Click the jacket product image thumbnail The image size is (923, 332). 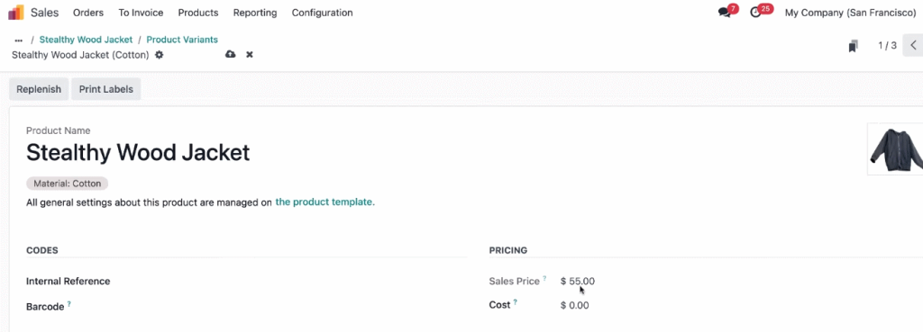[x=895, y=149]
